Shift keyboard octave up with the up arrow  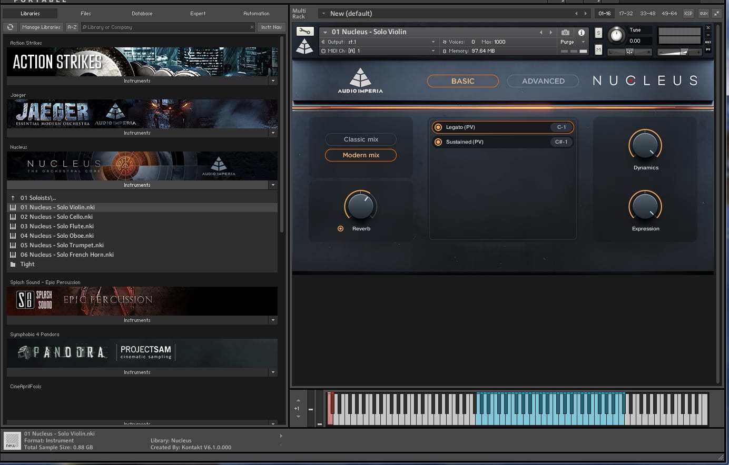298,400
